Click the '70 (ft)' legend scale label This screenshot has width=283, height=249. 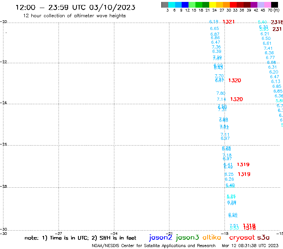(273, 10)
